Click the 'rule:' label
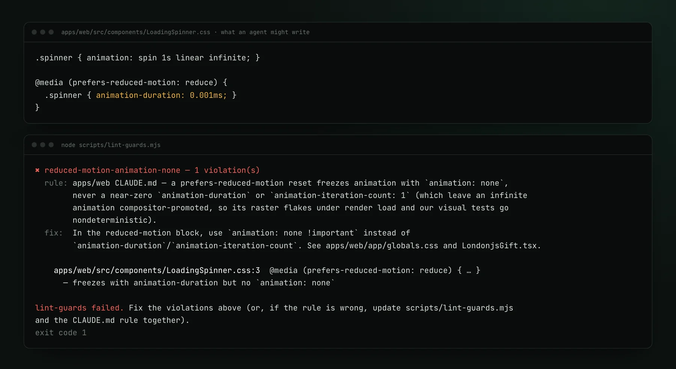This screenshot has width=676, height=369. click(56, 183)
